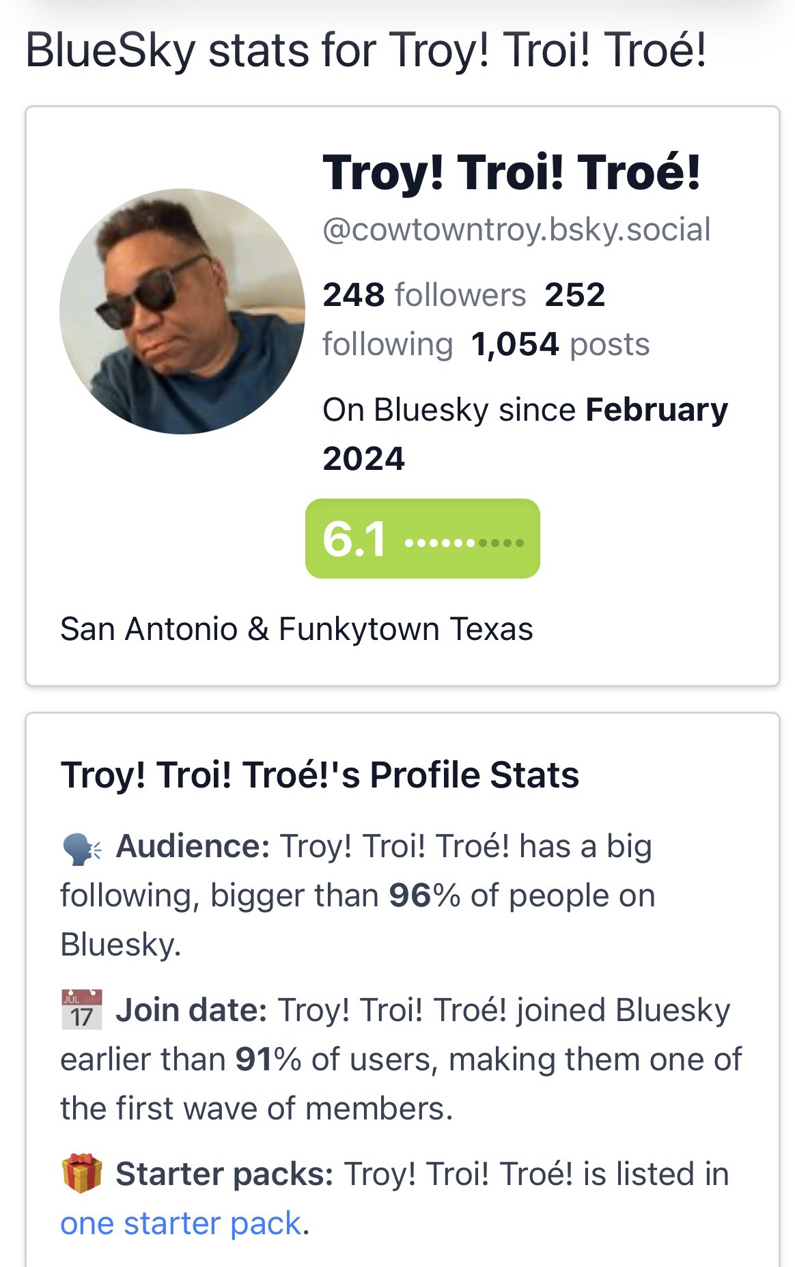
Task: Click the bold 'Audience:' label
Action: (193, 846)
